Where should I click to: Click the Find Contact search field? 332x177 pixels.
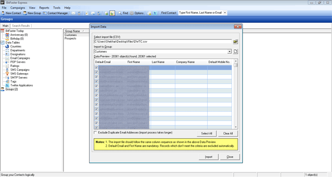tap(201, 13)
